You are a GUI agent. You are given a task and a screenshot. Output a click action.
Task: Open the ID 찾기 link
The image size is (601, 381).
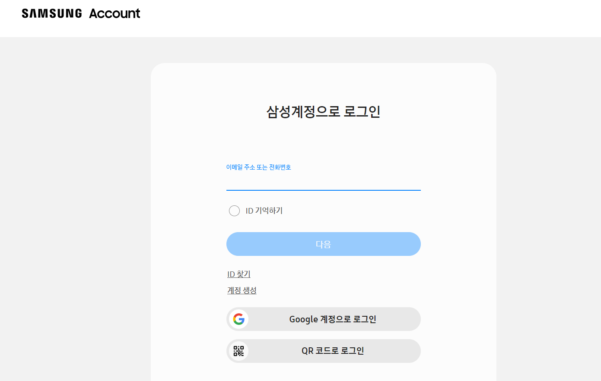tap(239, 274)
